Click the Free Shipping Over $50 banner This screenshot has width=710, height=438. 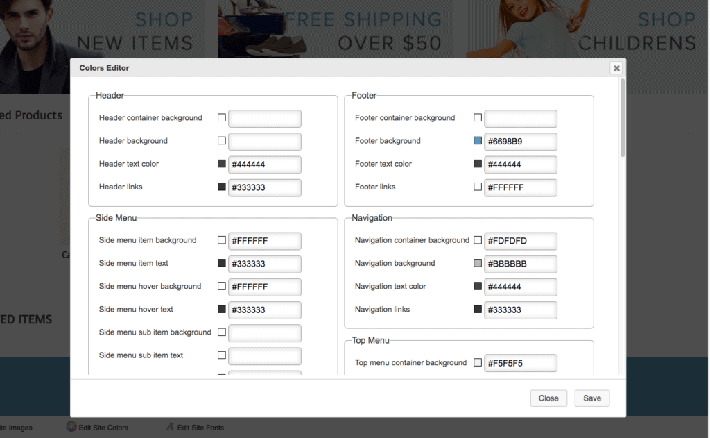pos(336,29)
